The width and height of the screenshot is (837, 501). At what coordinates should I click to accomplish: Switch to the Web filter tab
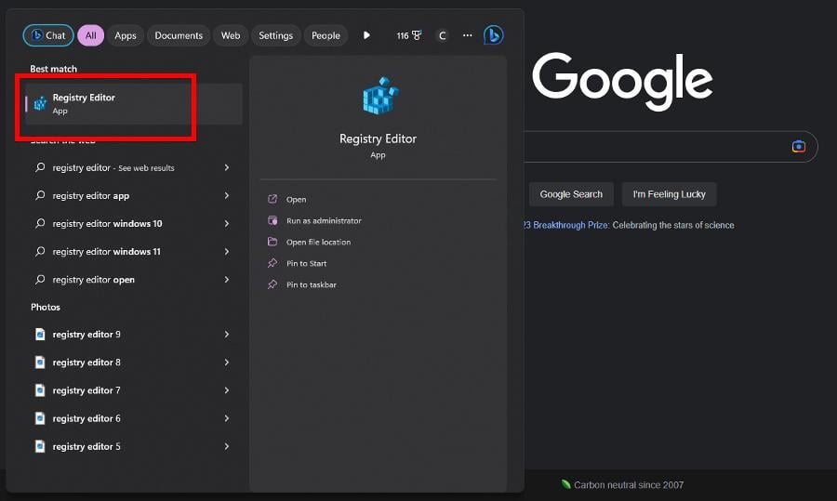tap(231, 35)
